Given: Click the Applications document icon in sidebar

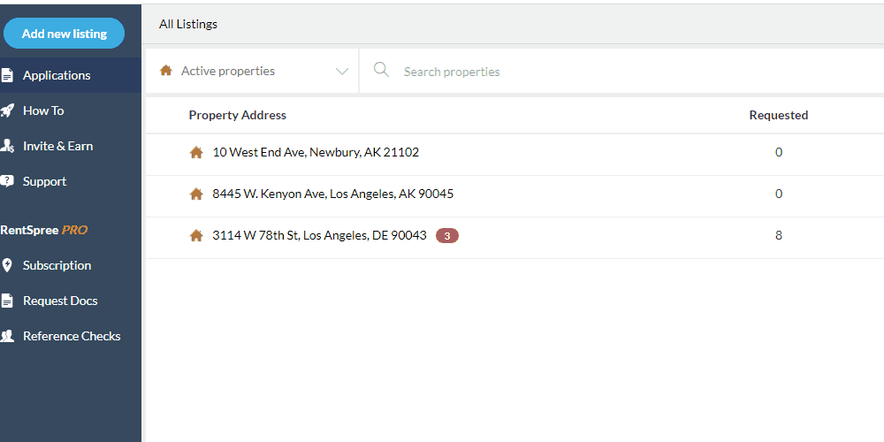Looking at the screenshot, I should click(7, 75).
